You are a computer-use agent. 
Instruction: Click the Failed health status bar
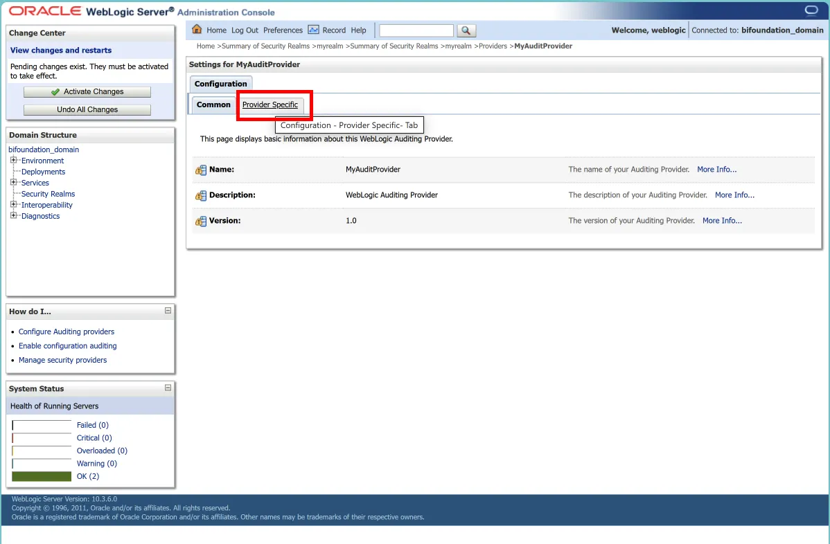[42, 425]
